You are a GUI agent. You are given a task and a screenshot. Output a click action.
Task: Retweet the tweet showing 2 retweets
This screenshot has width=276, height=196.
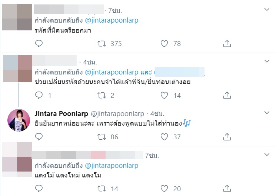101,96
